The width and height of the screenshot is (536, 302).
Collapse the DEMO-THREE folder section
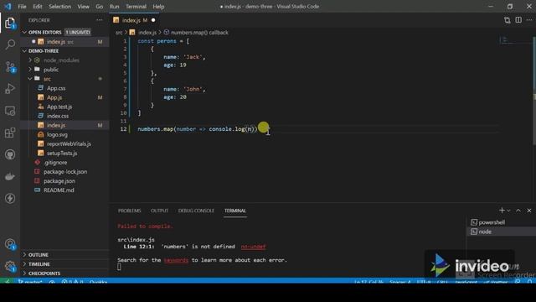[24, 50]
